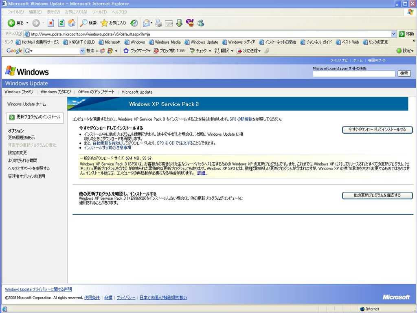
Task: Click the Send to (次に送信) icon
Action: pos(239,51)
